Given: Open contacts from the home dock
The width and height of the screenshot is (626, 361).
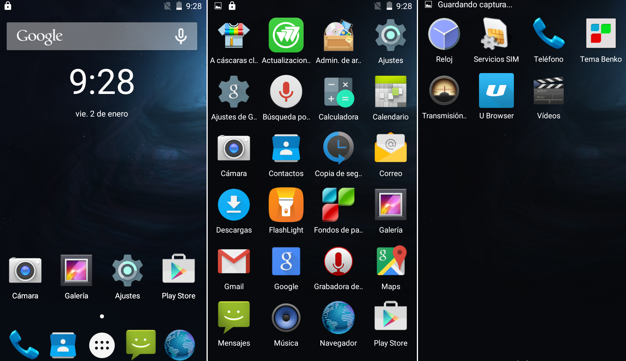Looking at the screenshot, I should click(63, 345).
